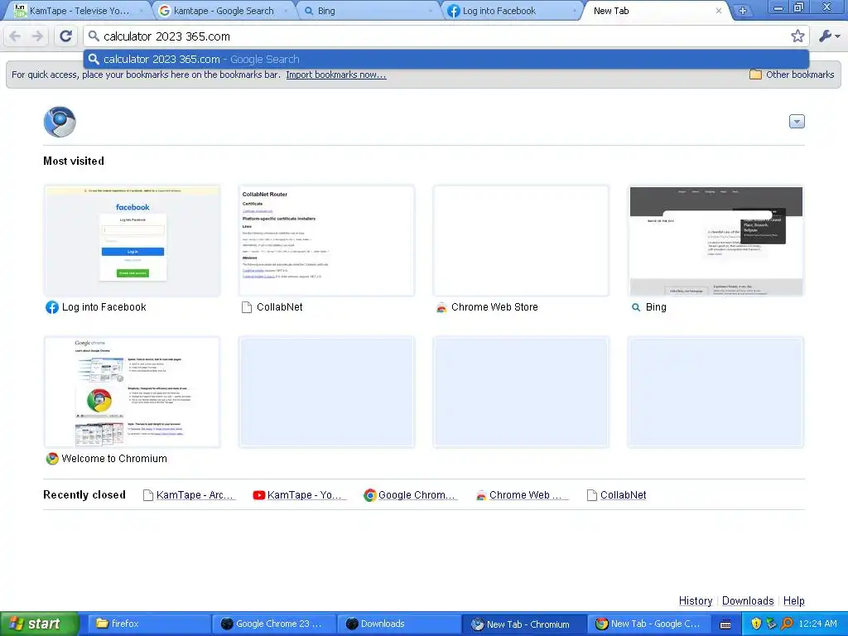The image size is (848, 636).
Task: Reload the page with the refresh icon
Action: tap(66, 36)
